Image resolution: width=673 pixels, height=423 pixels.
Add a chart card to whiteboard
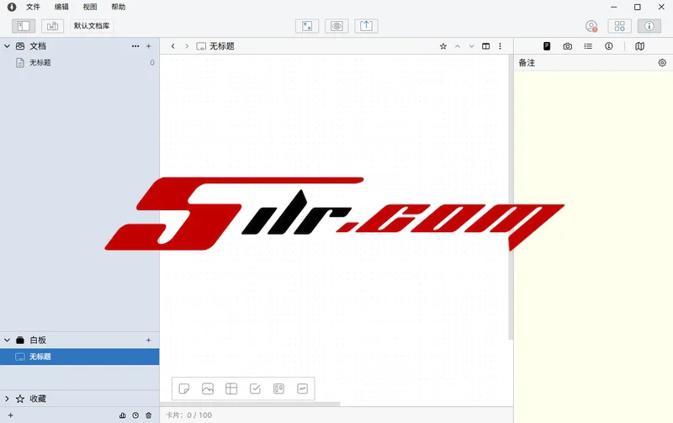point(302,389)
